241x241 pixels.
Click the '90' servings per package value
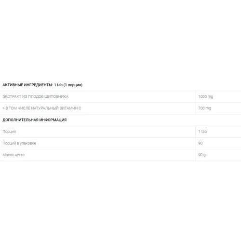click(201, 143)
